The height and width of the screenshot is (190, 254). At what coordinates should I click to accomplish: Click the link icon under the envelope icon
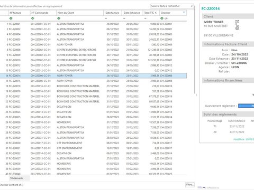click(237, 25)
